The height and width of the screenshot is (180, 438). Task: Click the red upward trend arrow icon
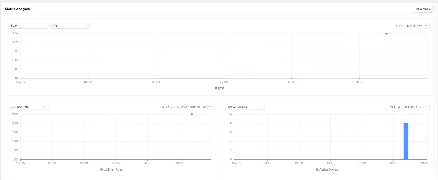click(x=204, y=107)
